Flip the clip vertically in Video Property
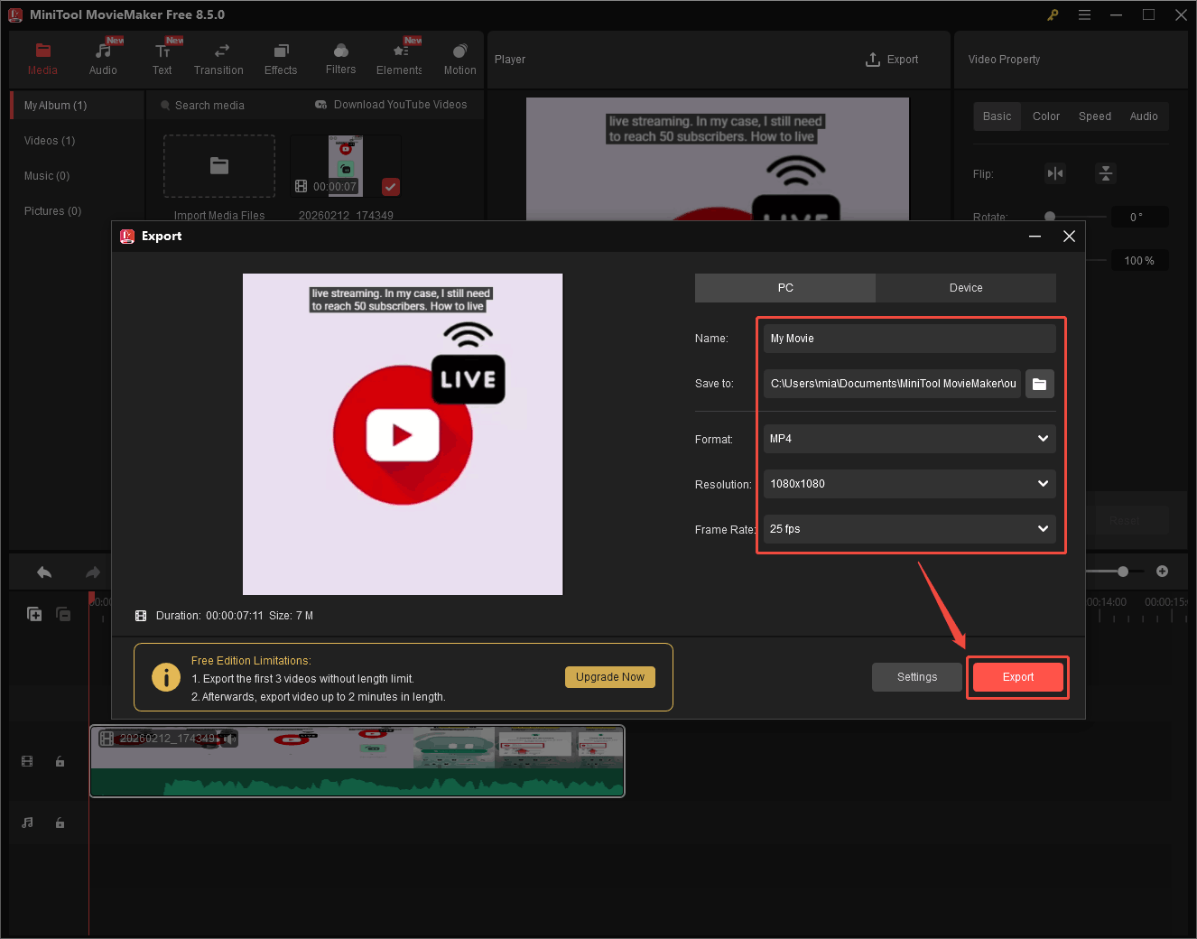 1106,173
